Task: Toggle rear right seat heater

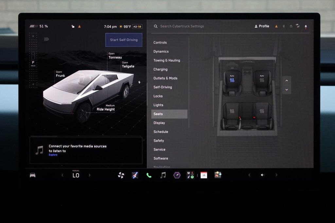Action: coord(262,111)
